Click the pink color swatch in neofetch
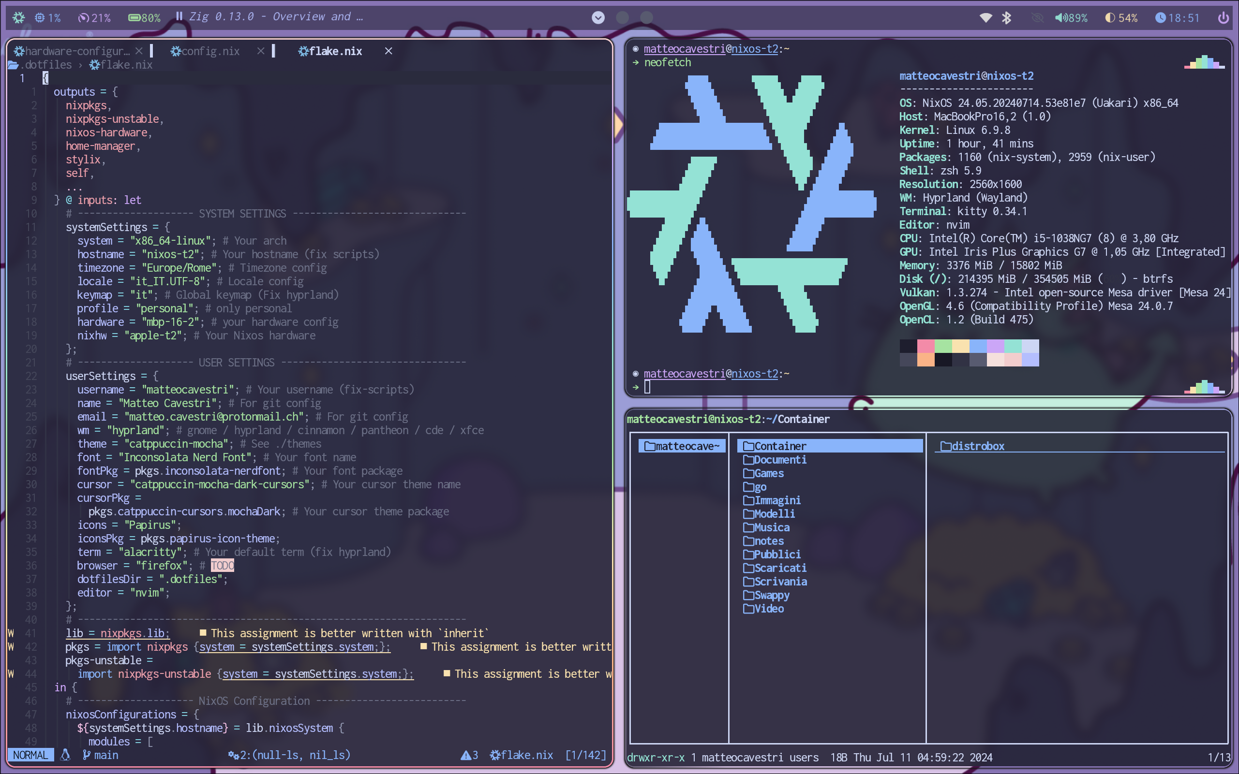 click(925, 346)
